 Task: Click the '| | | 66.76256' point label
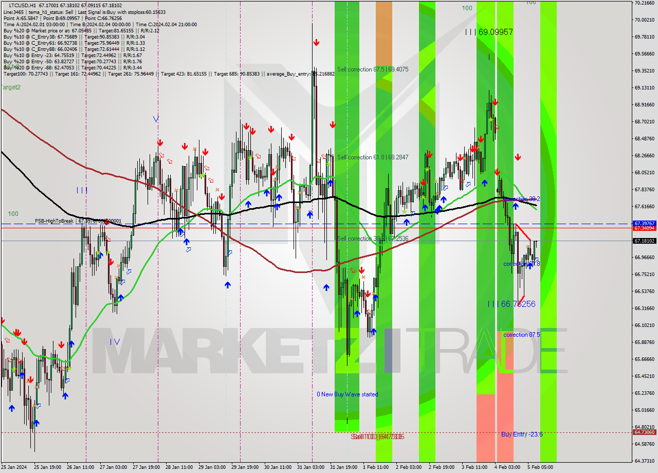pyautogui.click(x=511, y=304)
